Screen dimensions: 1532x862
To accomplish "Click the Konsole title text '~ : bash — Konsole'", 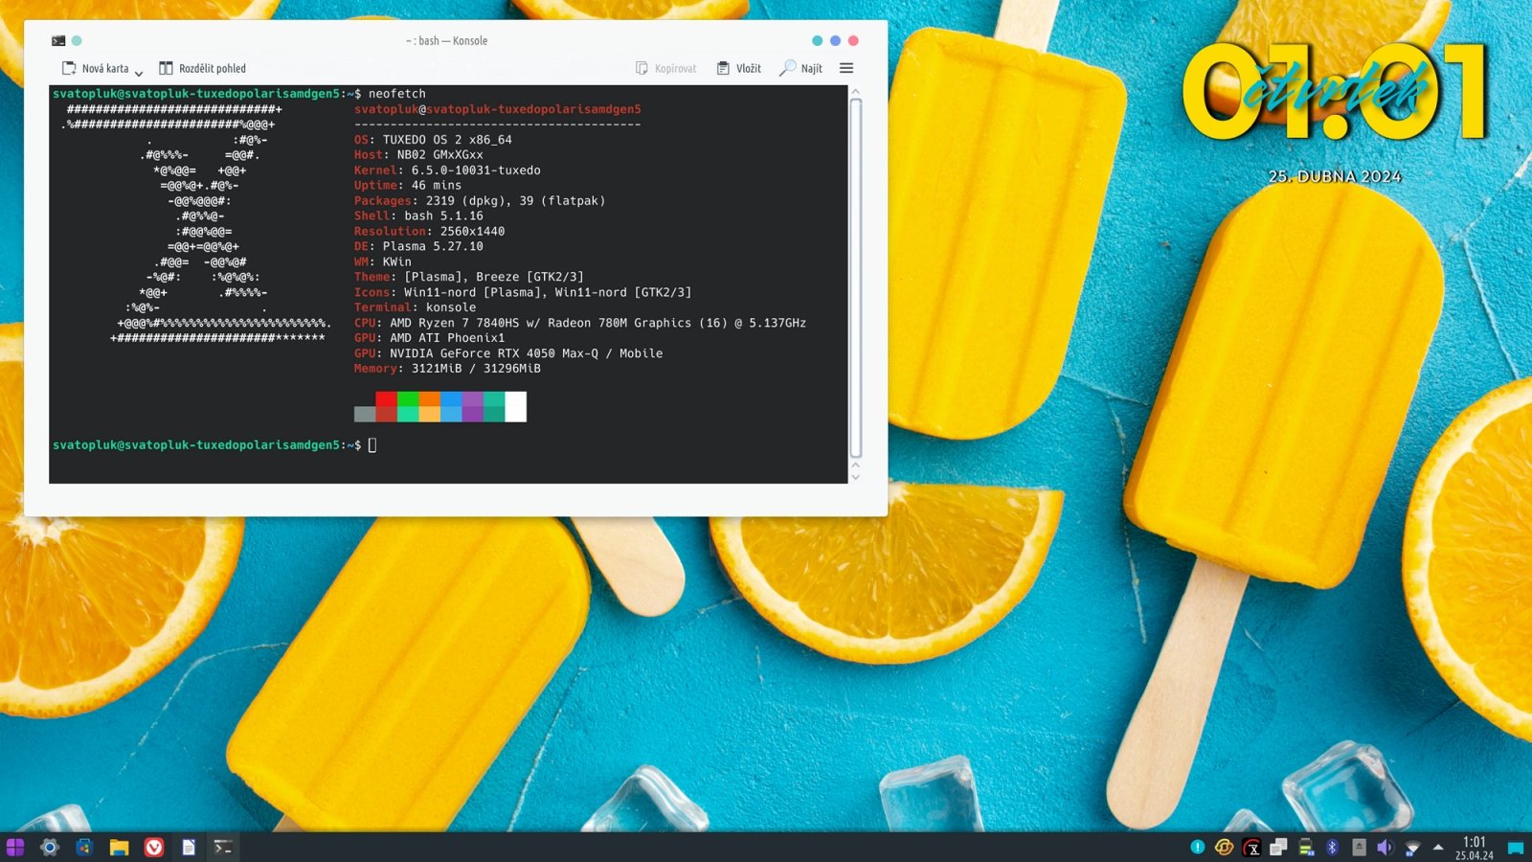I will (446, 41).
